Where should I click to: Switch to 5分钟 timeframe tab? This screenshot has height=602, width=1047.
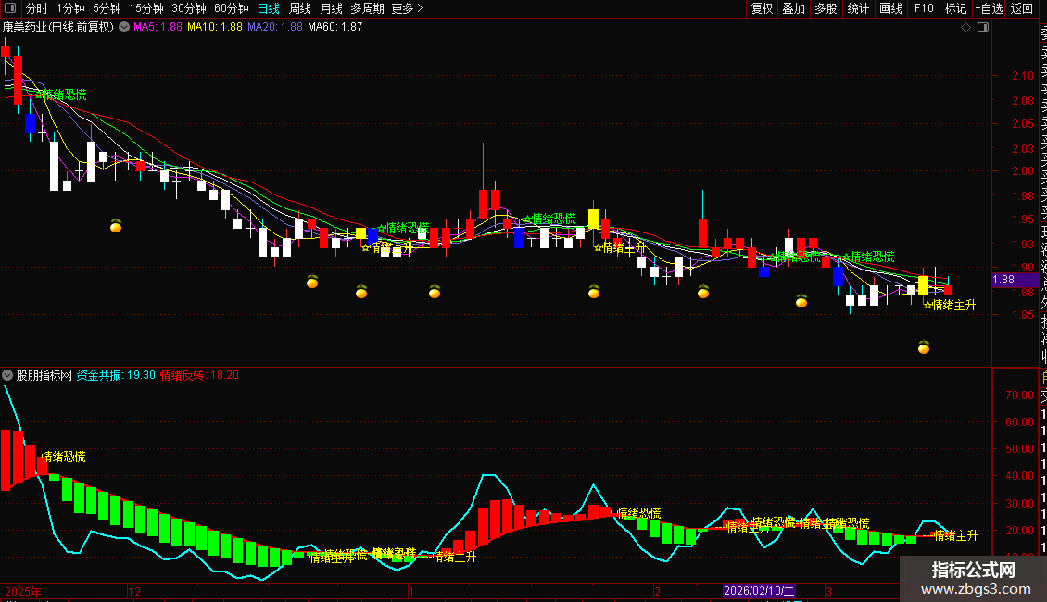(x=107, y=8)
